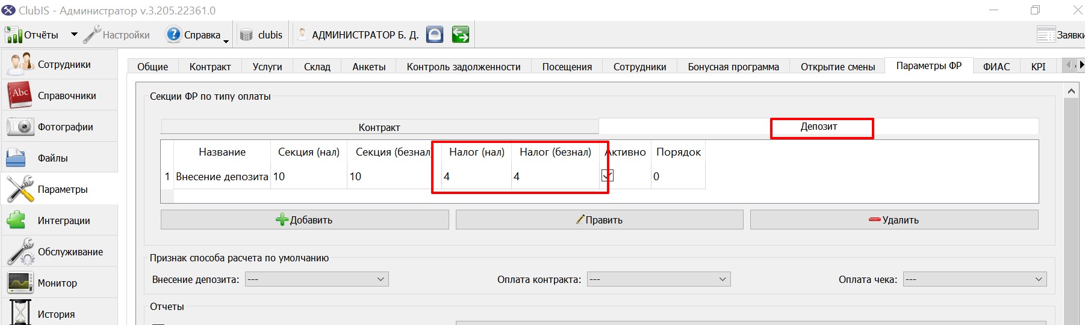
Task: Open the Сотрудники sidebar section
Action: click(59, 64)
